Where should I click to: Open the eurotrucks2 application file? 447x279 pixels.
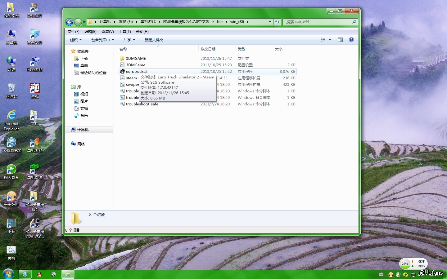tap(137, 72)
